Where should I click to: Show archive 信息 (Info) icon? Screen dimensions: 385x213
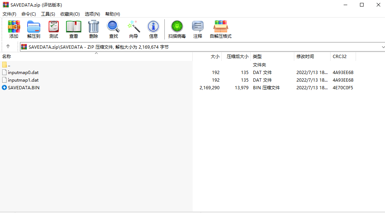(x=153, y=29)
